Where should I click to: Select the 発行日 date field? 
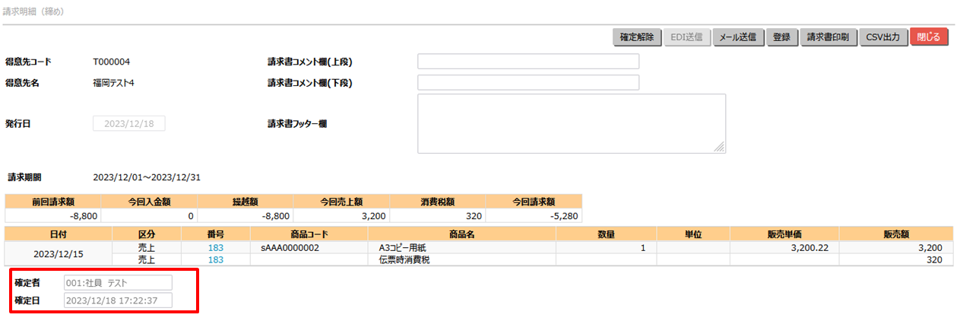(x=128, y=124)
